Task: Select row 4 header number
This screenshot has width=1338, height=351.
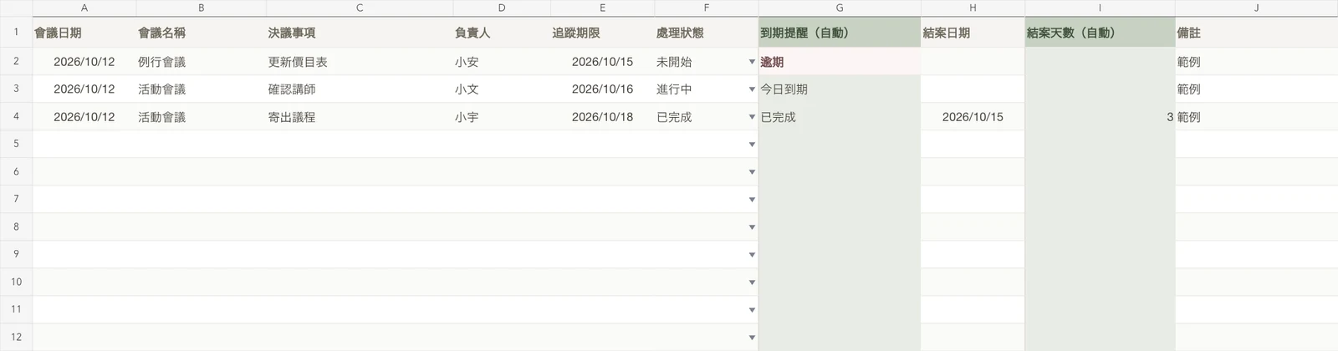Action: click(16, 117)
